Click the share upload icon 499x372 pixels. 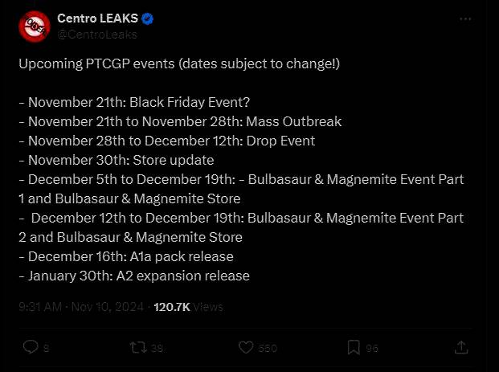462,347
